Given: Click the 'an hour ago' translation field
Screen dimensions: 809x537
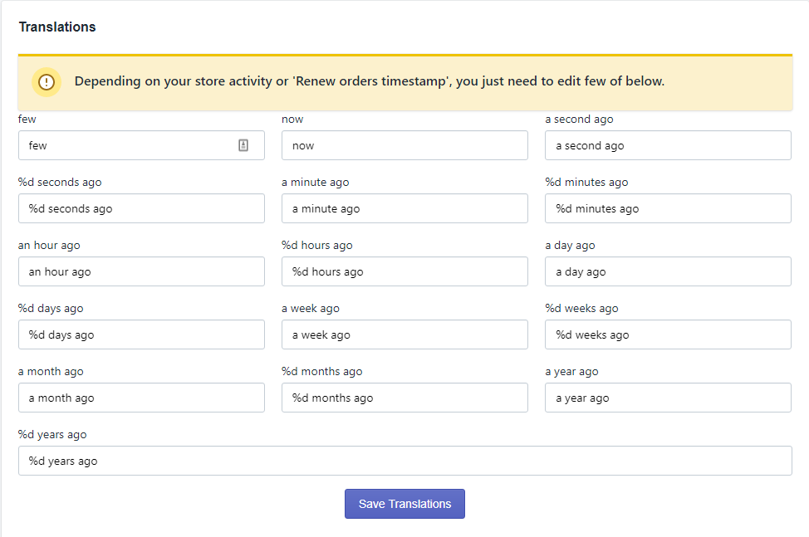Looking at the screenshot, I should coord(141,271).
